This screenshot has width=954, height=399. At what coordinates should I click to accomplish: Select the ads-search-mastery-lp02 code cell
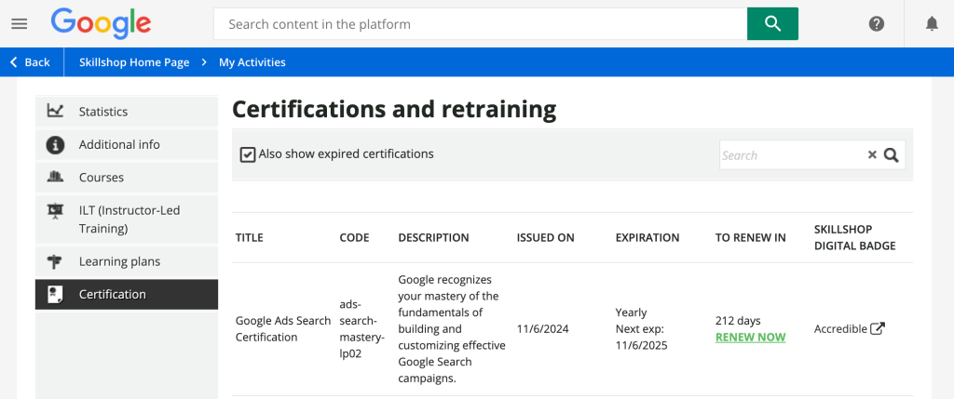tap(361, 328)
